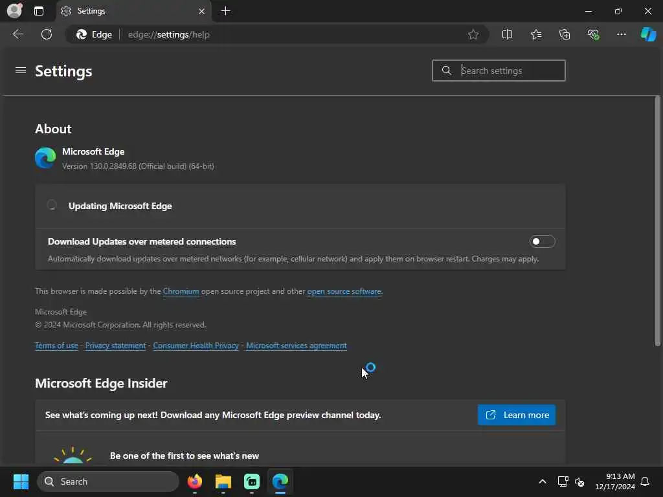Open Collections icon
The height and width of the screenshot is (497, 663).
(x=565, y=35)
